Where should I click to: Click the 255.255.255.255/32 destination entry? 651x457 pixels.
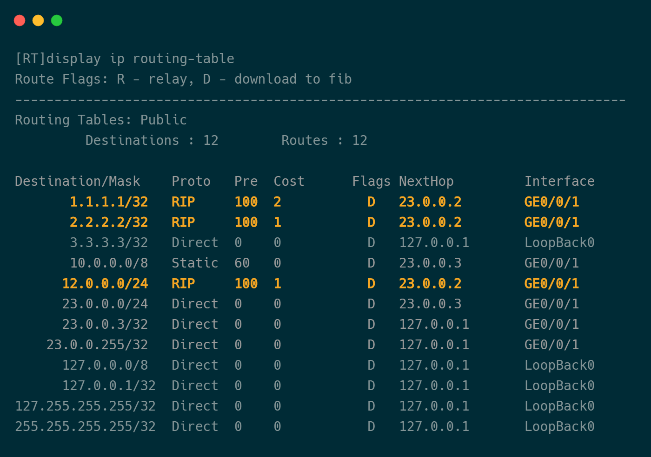[x=85, y=427]
